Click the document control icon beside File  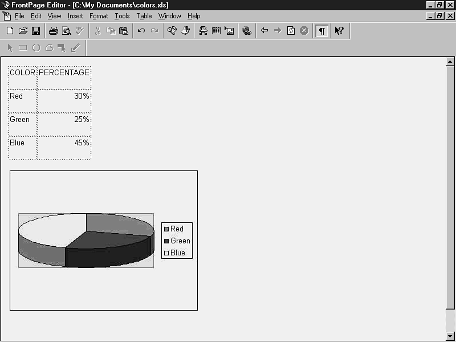7,16
